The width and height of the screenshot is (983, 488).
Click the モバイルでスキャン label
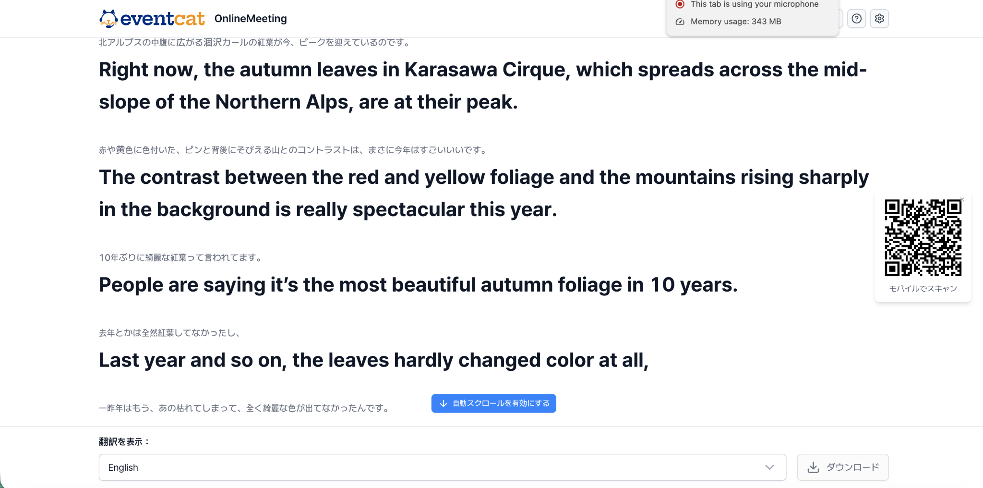(923, 288)
